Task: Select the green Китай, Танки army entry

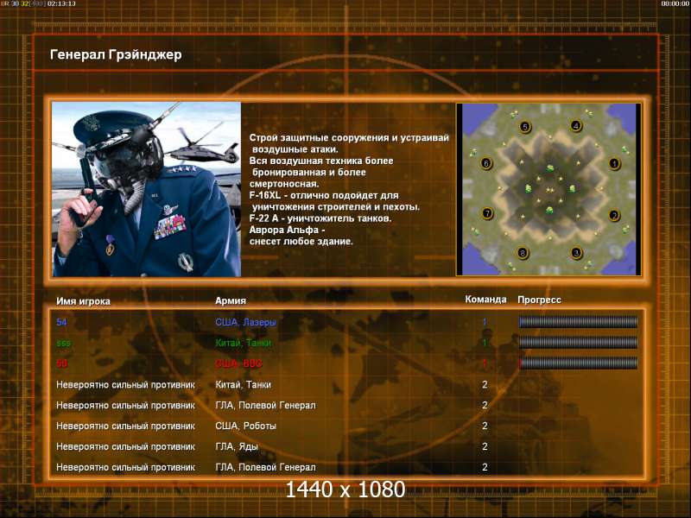Action: click(244, 342)
